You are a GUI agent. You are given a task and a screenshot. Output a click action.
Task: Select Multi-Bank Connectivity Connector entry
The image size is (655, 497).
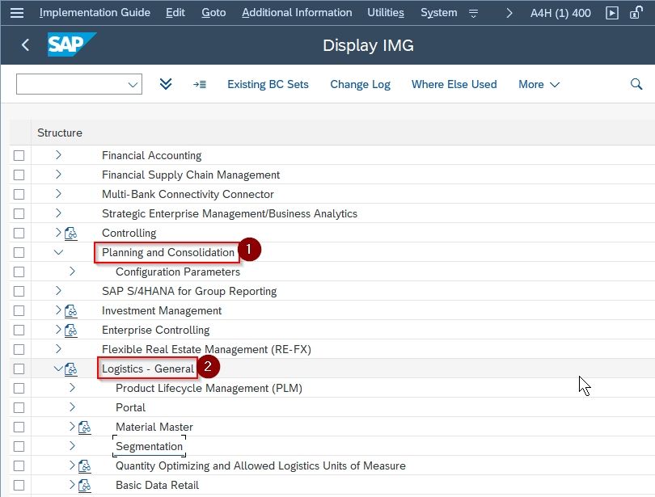(x=188, y=194)
